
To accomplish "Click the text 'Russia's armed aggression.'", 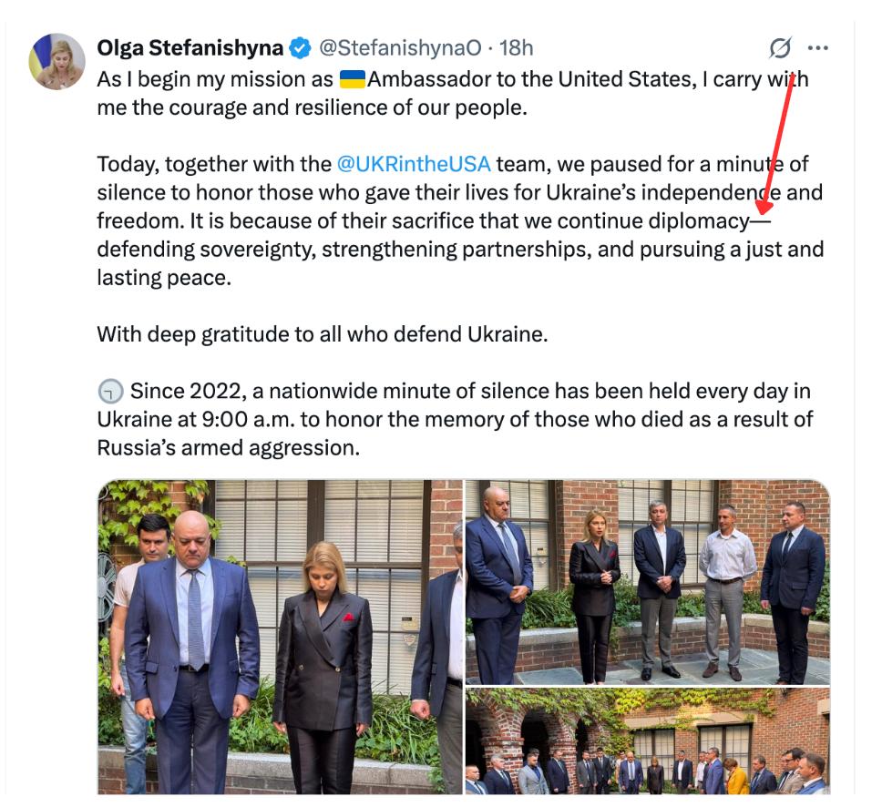I will pyautogui.click(x=228, y=447).
